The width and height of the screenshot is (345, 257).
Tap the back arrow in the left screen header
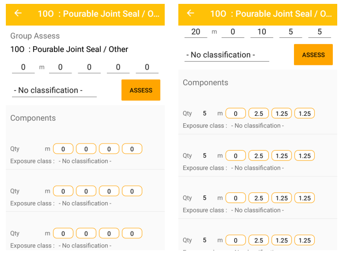pyautogui.click(x=18, y=14)
